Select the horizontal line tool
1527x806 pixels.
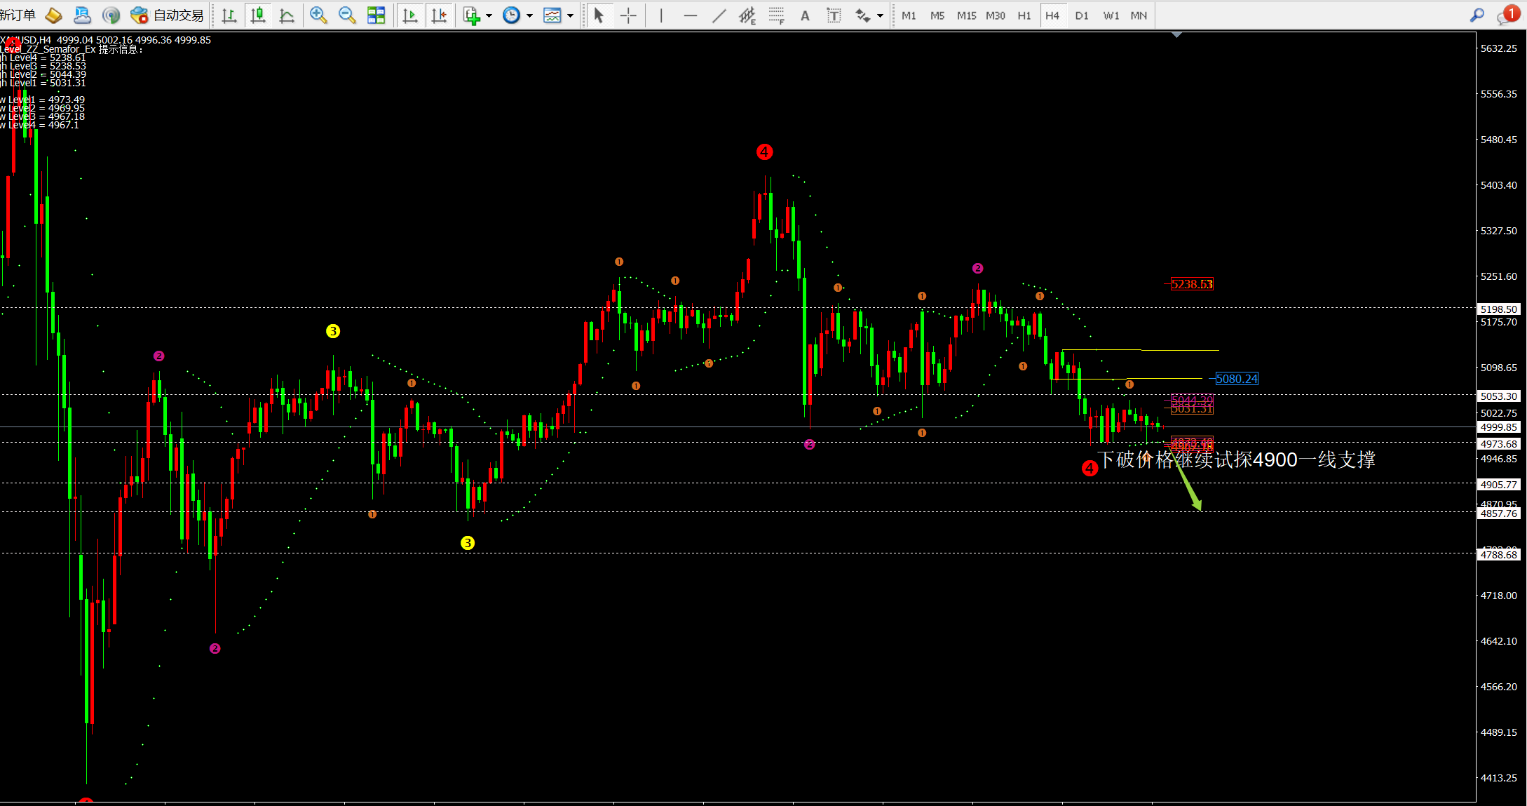[690, 15]
